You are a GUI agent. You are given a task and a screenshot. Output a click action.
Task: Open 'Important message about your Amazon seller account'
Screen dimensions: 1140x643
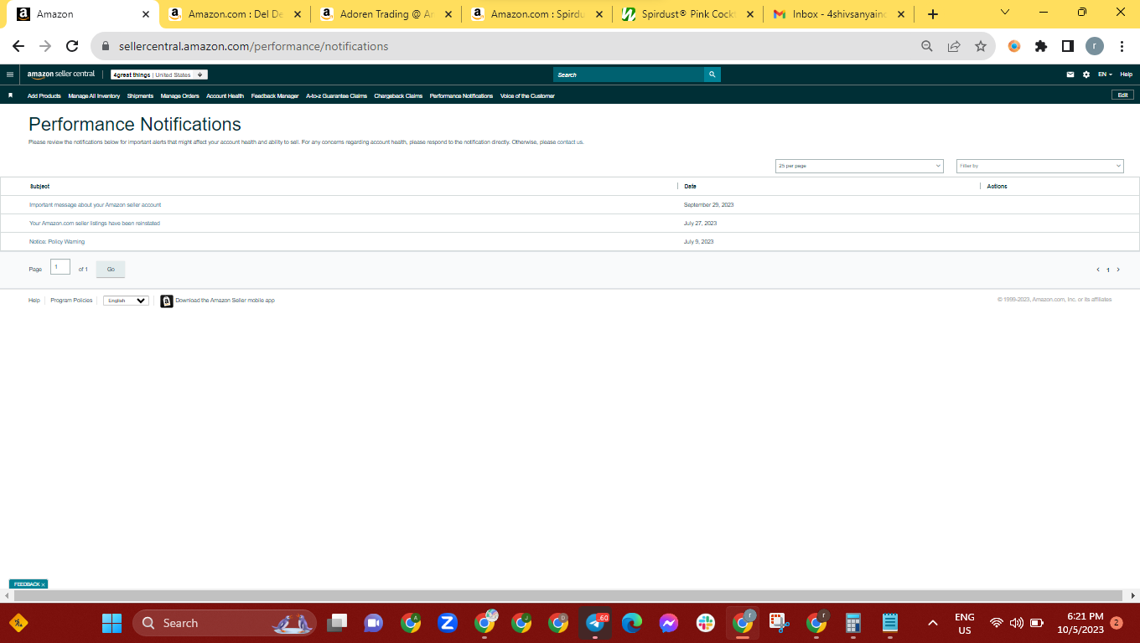95,205
